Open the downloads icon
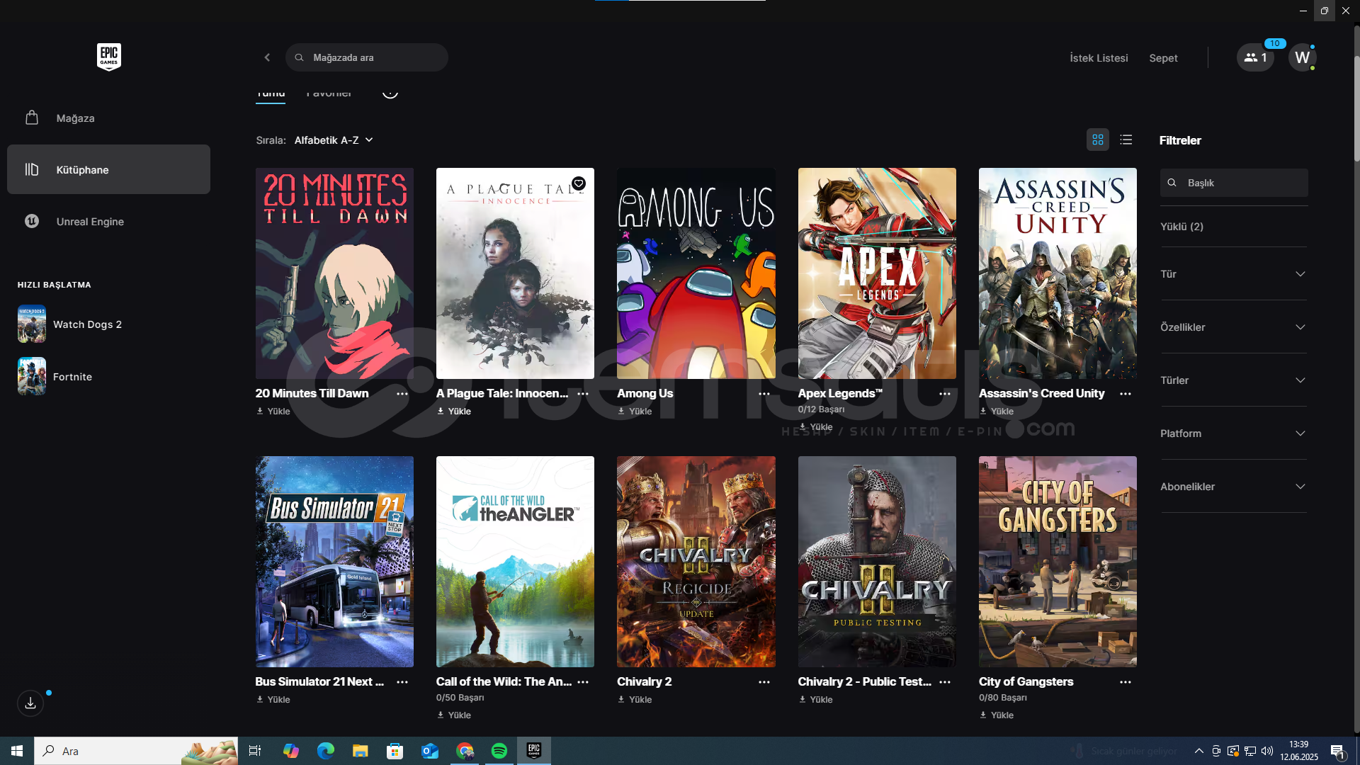This screenshot has width=1360, height=765. point(30,703)
